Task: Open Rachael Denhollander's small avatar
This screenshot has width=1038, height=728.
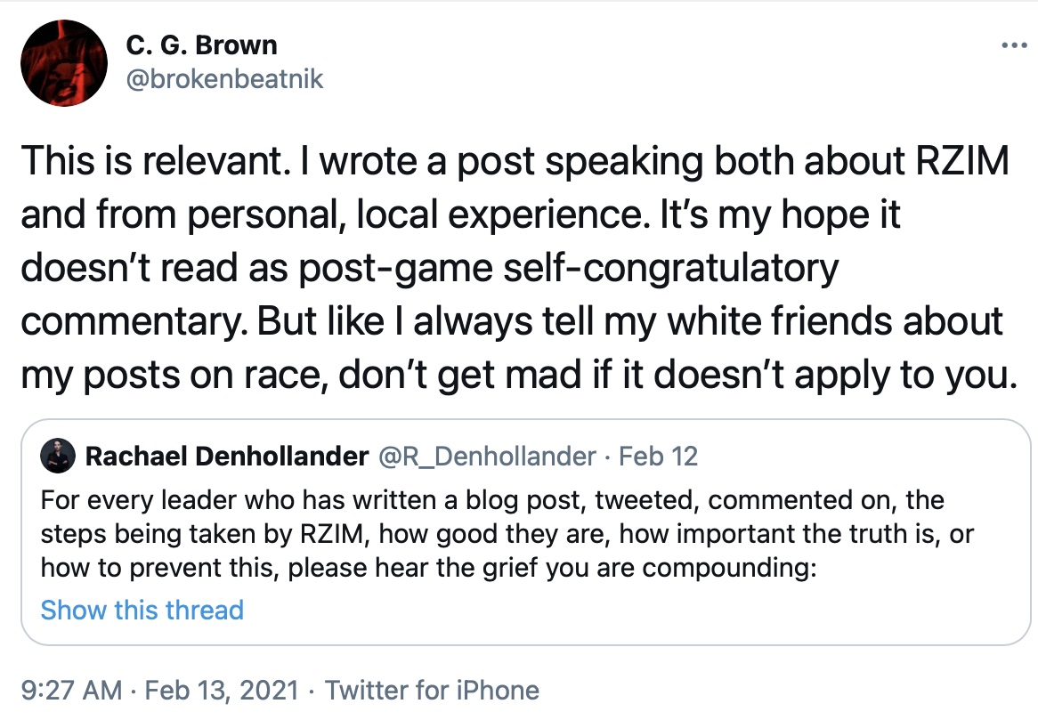Action: point(58,457)
